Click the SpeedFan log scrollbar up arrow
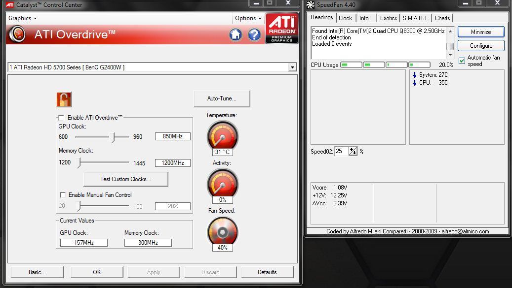 click(x=450, y=31)
